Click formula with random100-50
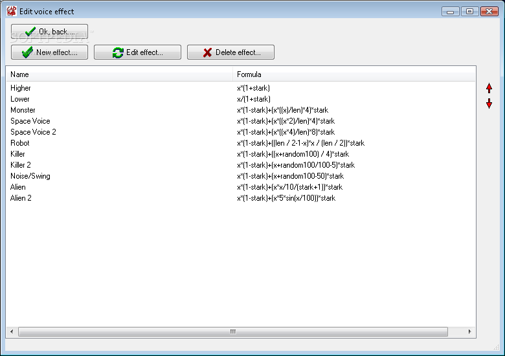 coord(290,176)
